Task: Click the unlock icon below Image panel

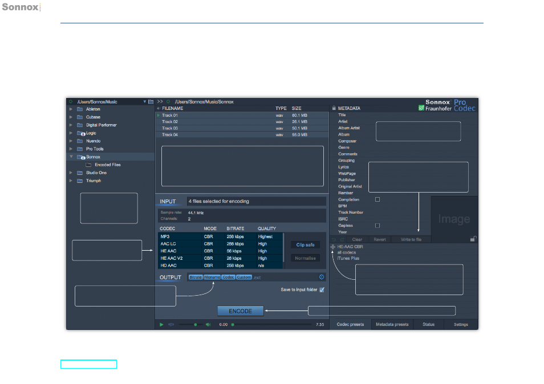Action: tap(473, 239)
